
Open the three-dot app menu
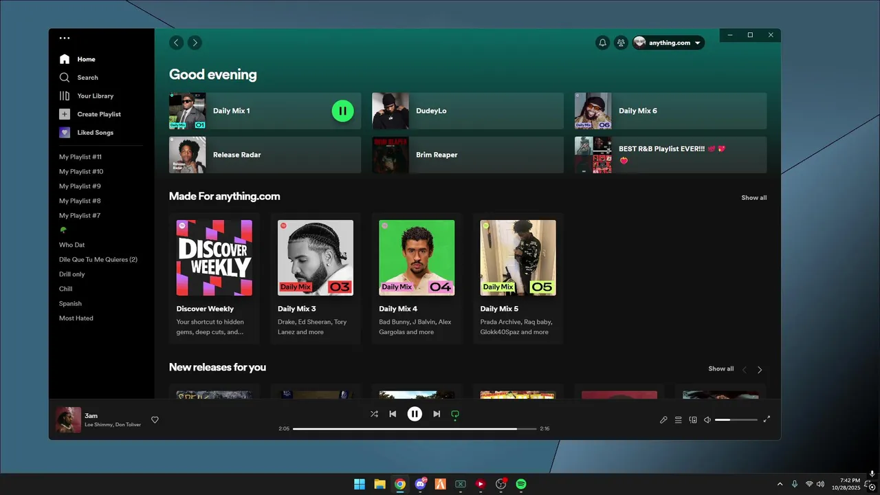tap(65, 38)
